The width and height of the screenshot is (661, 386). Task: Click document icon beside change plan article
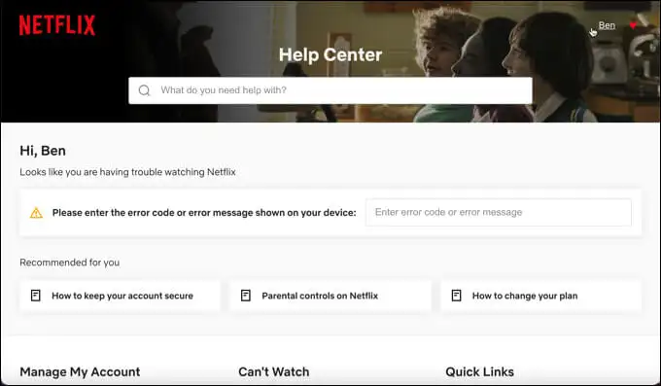[x=456, y=296]
